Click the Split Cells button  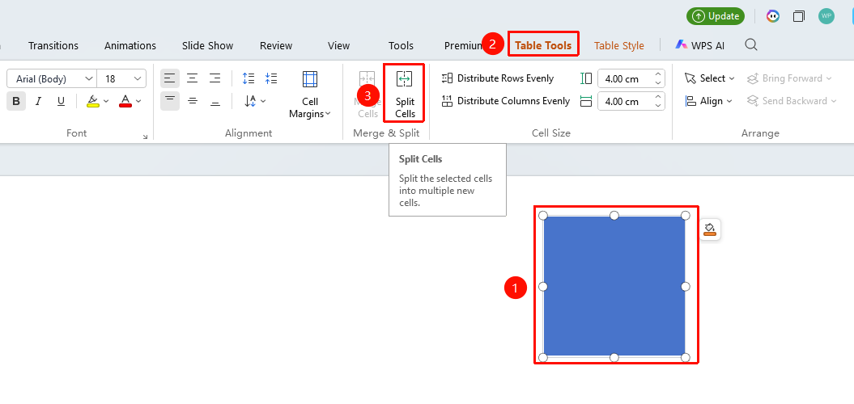tap(405, 94)
